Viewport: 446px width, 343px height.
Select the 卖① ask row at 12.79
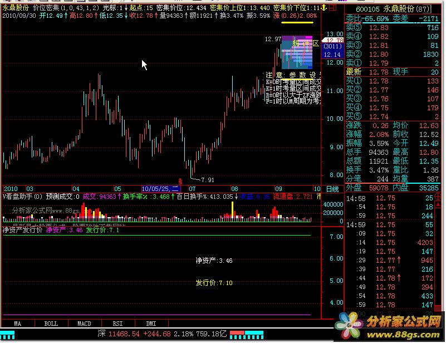coord(392,63)
